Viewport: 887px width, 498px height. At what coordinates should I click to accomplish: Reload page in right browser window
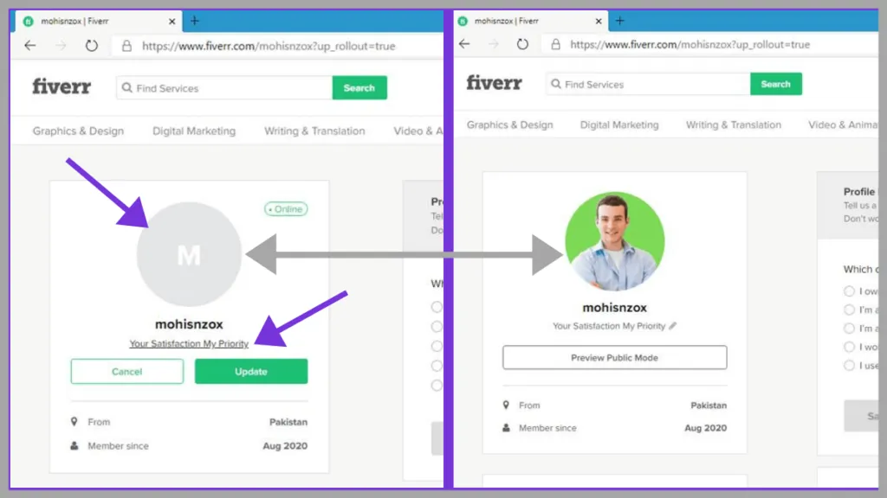522,44
